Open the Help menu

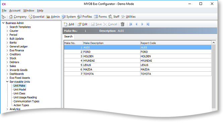(40, 11)
